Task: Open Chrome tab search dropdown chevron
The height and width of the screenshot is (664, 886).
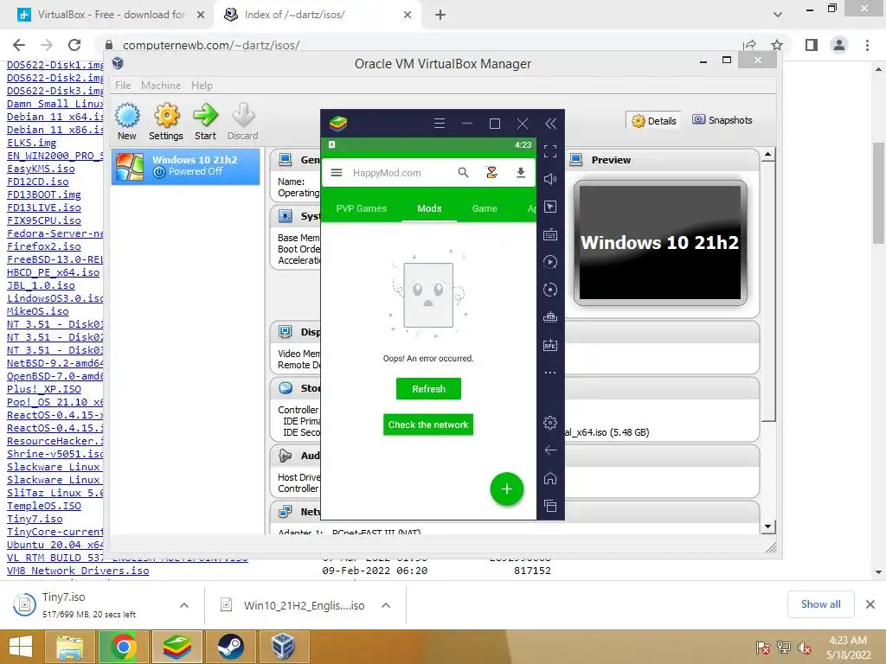Action: pyautogui.click(x=778, y=15)
